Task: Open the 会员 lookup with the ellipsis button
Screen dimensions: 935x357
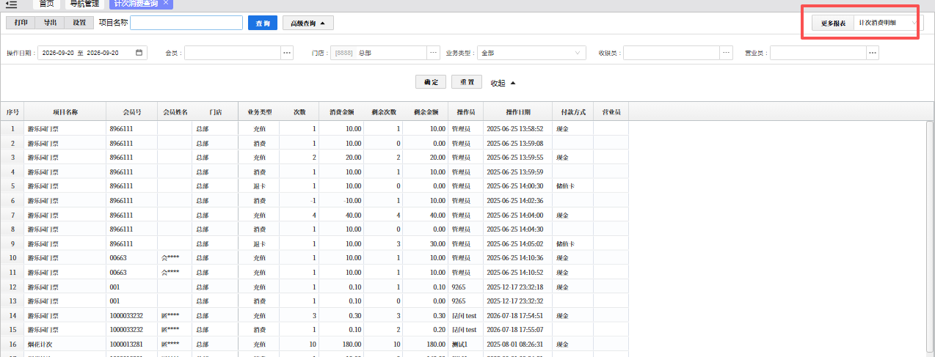Action: coord(287,53)
